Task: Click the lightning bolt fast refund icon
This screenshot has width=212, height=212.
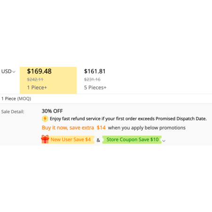Action: click(x=45, y=119)
